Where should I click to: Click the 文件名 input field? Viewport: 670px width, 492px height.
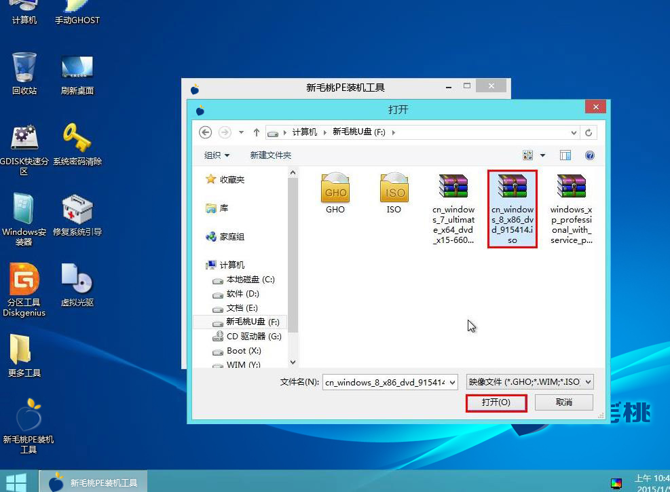click(x=386, y=382)
